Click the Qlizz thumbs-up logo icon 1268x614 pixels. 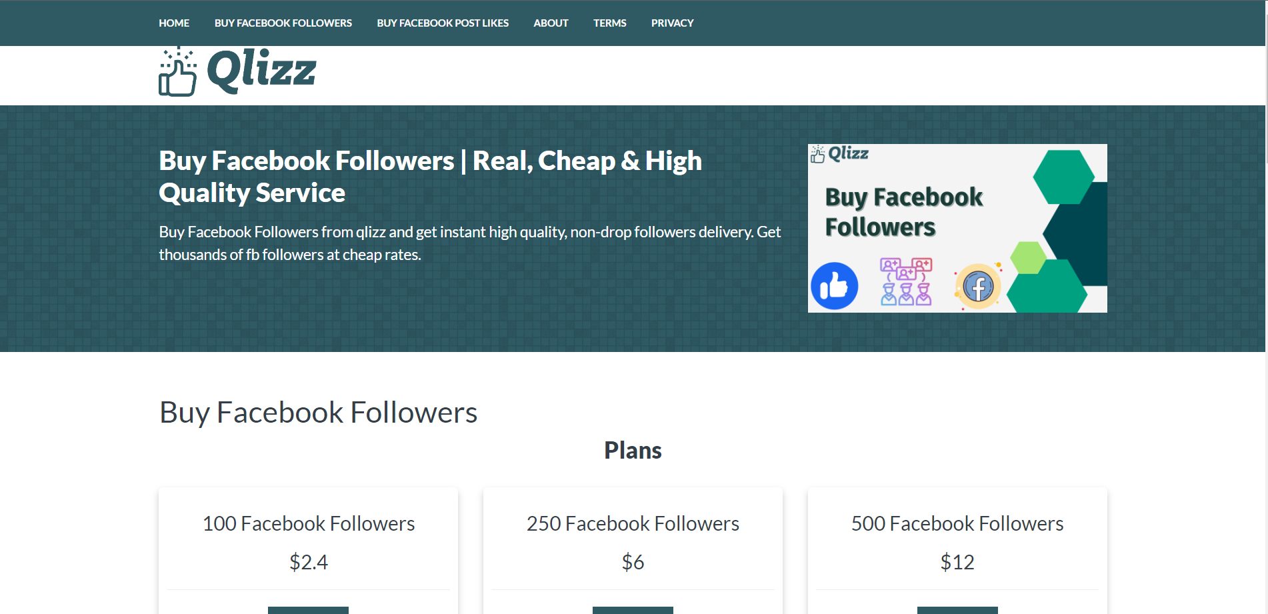coord(177,73)
